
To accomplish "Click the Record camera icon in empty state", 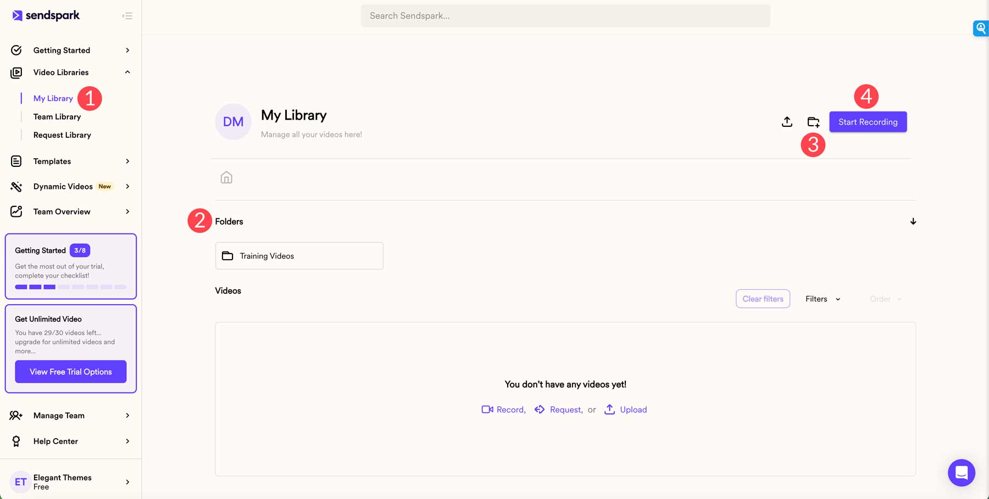I will point(487,410).
